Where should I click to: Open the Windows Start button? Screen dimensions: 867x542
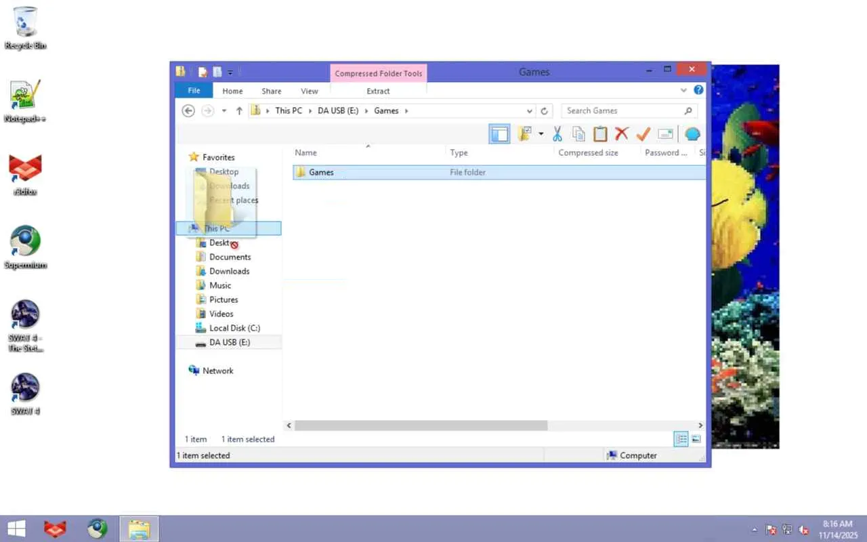(x=16, y=528)
